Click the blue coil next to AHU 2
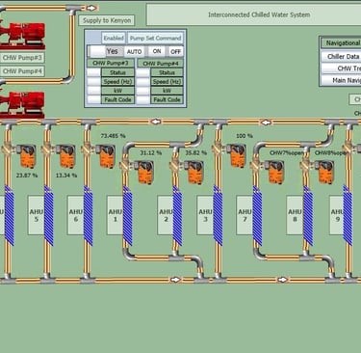 click(177, 216)
